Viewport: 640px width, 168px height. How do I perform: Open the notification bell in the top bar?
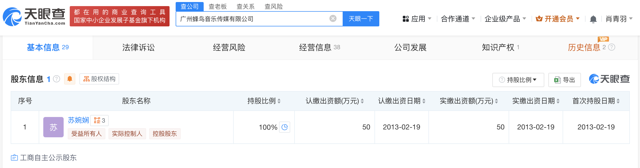point(593,19)
